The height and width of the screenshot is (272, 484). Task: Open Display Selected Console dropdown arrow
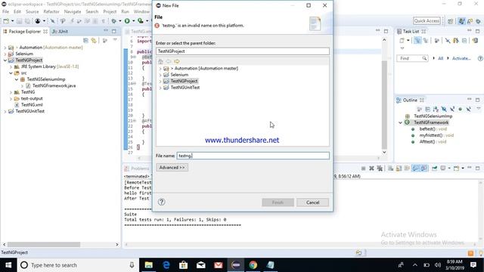coord(449,168)
